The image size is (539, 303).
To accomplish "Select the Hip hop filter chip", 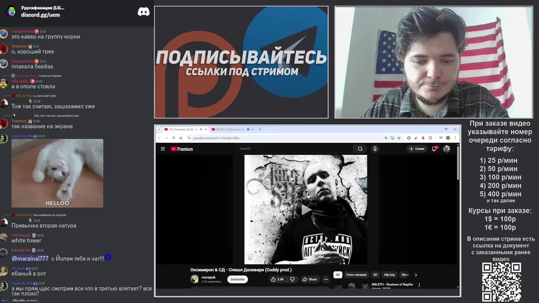I will [390, 275].
